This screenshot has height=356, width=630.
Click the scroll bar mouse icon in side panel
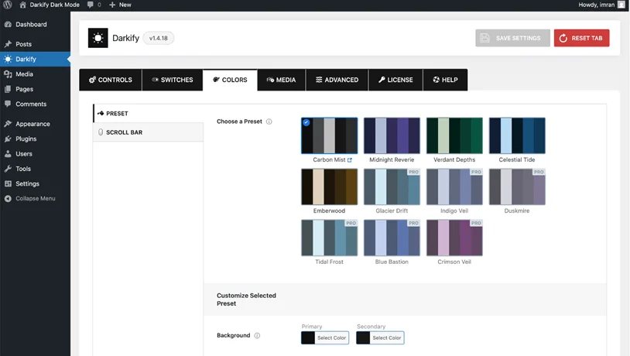coord(101,132)
